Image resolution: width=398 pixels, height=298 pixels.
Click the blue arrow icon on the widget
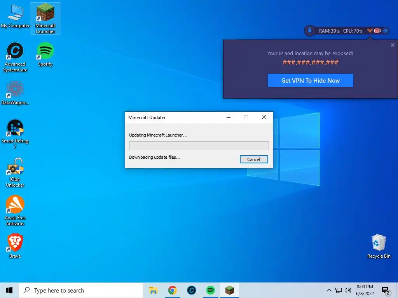coord(385,31)
